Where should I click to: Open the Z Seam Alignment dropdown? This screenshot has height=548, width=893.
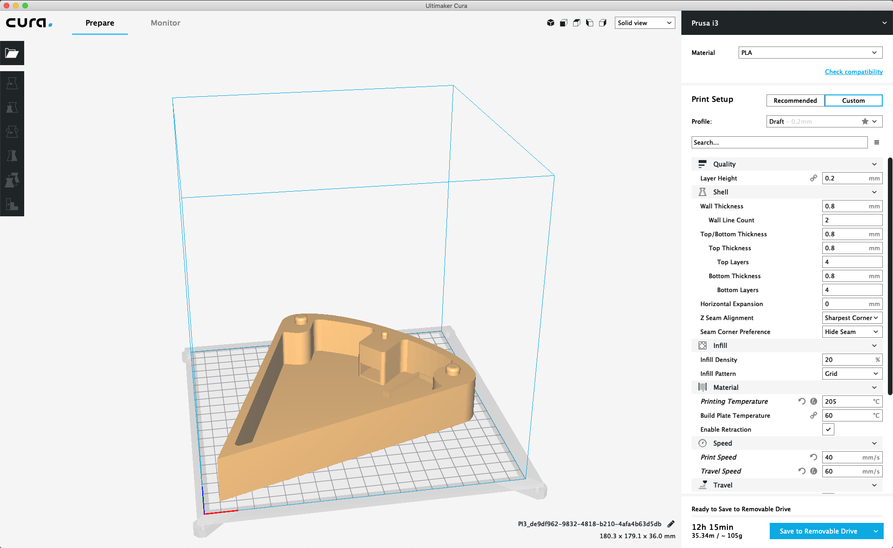[x=852, y=318]
